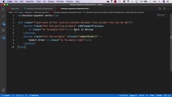The width and height of the screenshot is (172, 97).
Task: Click the checkout-payment.component.html file breadcrumb
Action: tap(66, 12)
